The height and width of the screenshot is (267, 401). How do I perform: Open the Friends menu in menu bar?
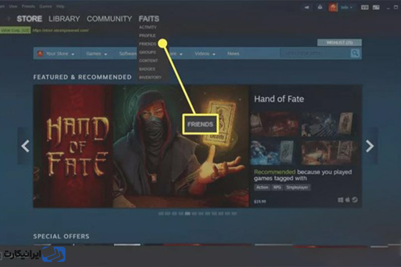[x=28, y=6]
